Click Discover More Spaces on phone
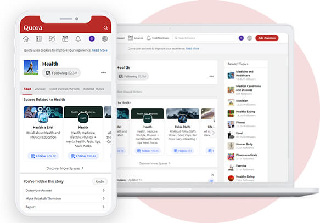Viewport: 320px width, 223px height. [x=65, y=168]
